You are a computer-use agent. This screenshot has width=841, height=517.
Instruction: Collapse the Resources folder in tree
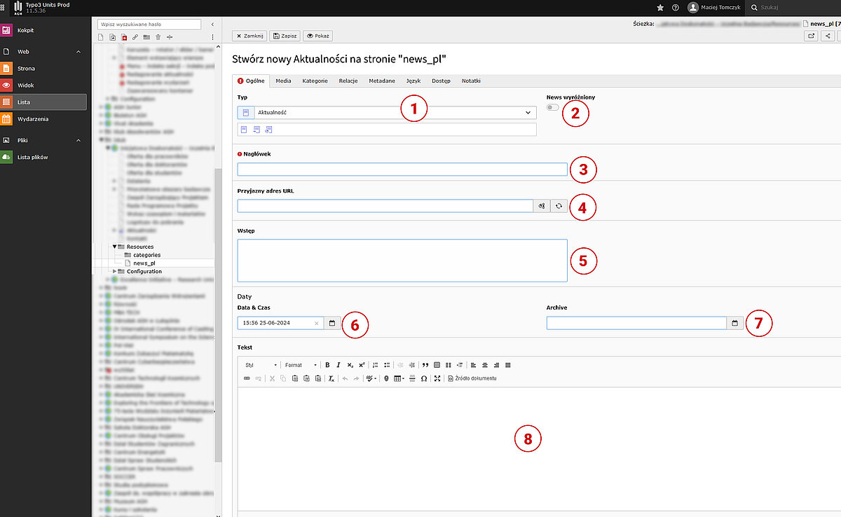coord(114,247)
